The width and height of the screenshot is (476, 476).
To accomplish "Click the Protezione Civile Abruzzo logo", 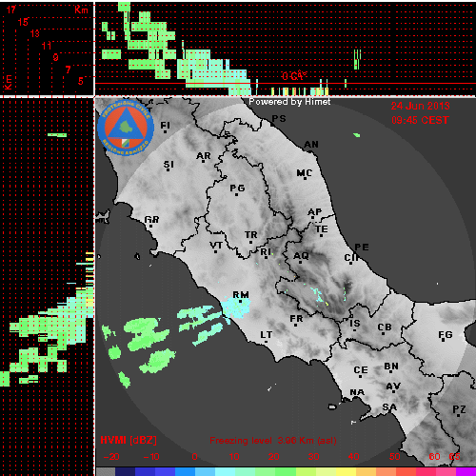I will [x=126, y=129].
